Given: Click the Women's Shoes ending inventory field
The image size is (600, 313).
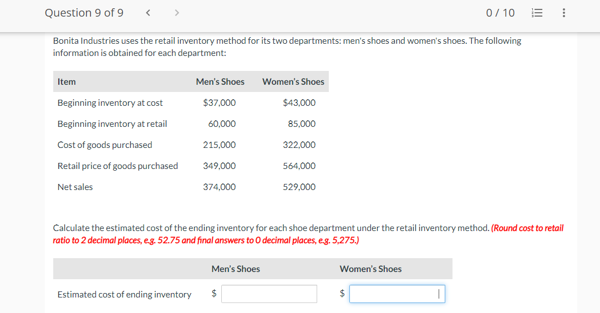Looking at the screenshot, I should tap(396, 294).
